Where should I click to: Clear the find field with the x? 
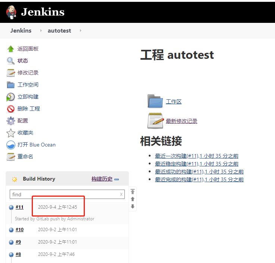click(x=121, y=194)
